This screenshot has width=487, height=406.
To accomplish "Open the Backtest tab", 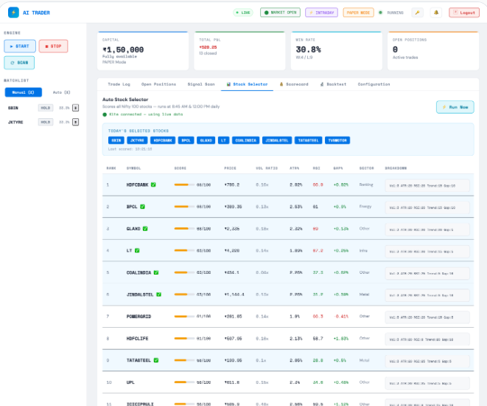I will click(x=333, y=84).
